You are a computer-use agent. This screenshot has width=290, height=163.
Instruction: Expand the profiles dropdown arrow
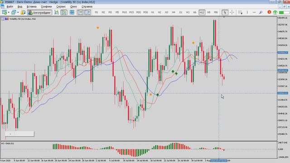[x=18, y=12]
